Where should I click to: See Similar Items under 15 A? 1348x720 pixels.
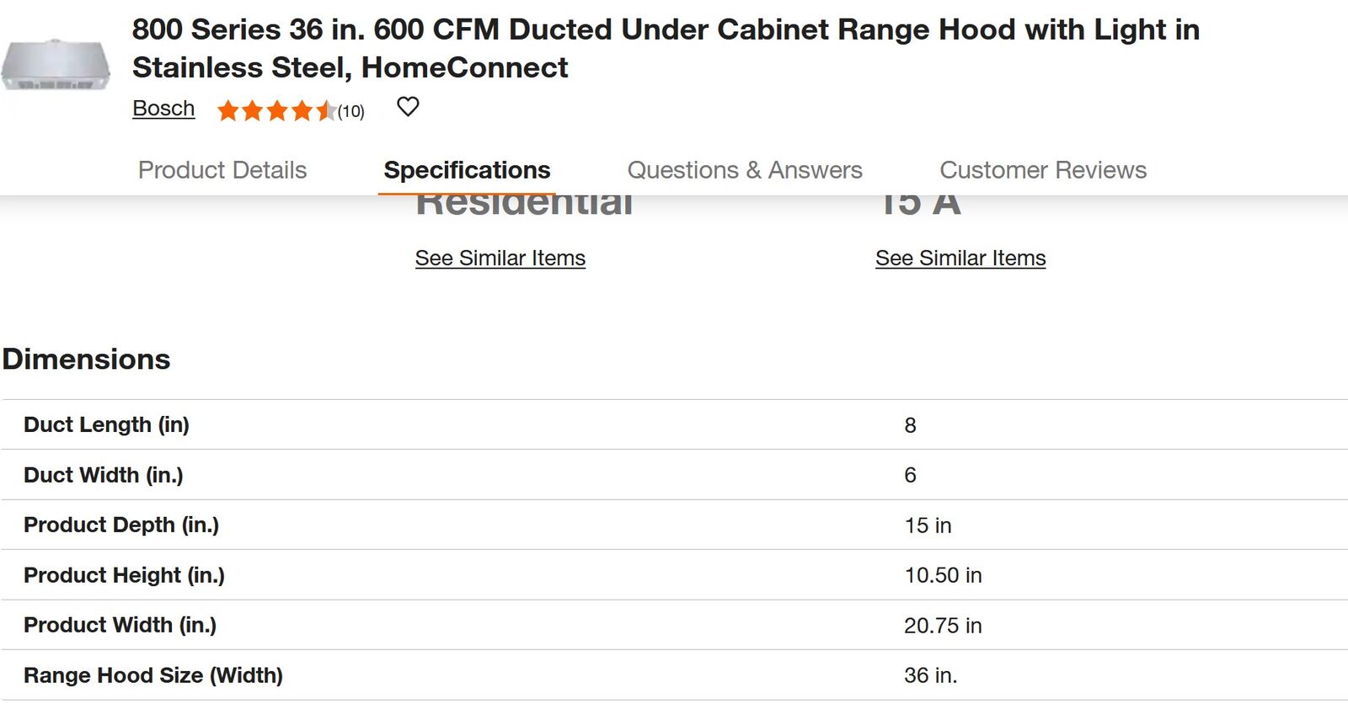tap(960, 259)
